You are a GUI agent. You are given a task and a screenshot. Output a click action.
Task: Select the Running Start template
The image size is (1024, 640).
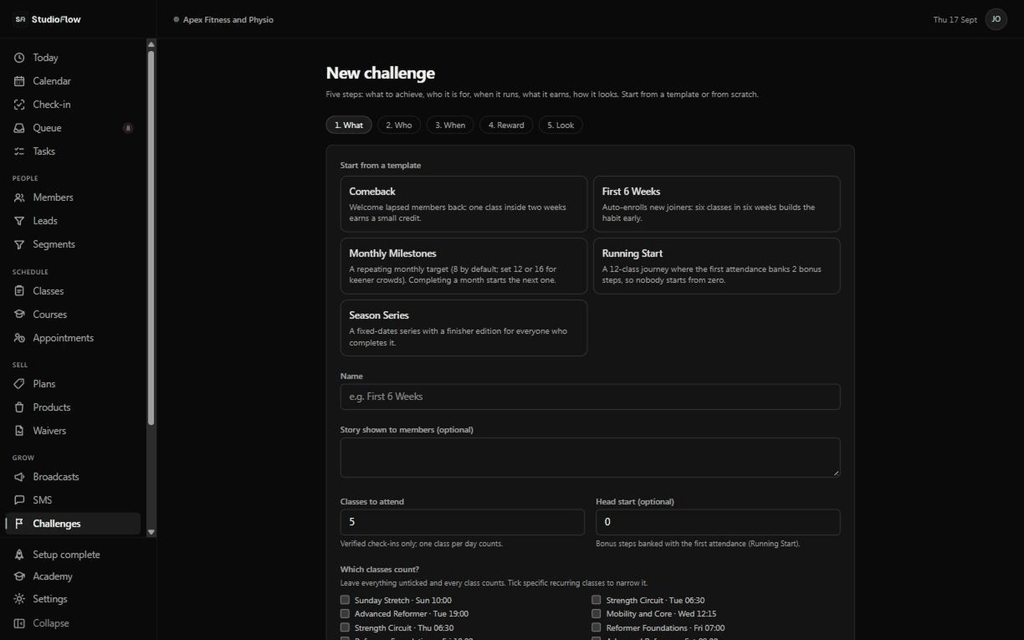[716, 266]
